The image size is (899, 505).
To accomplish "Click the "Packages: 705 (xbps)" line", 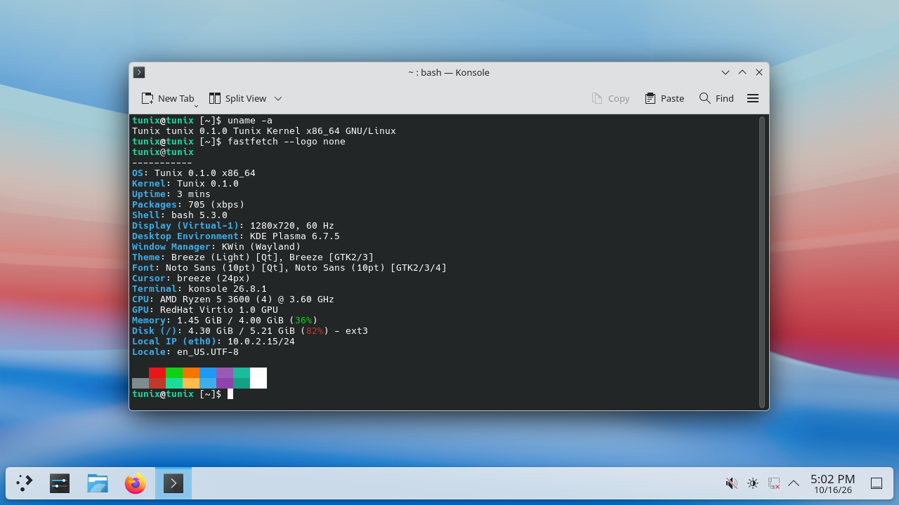I will 188,205.
